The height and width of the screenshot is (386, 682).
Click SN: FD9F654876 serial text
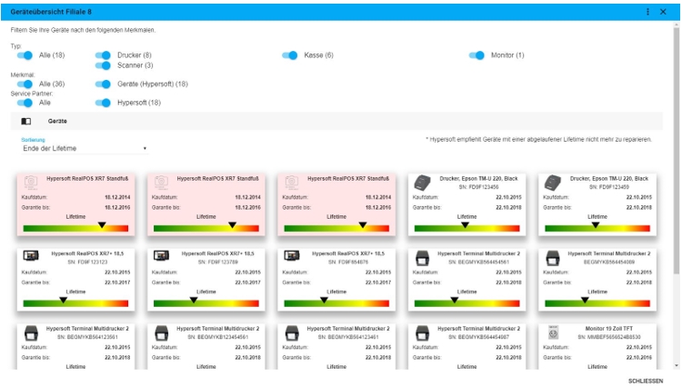pos(348,262)
